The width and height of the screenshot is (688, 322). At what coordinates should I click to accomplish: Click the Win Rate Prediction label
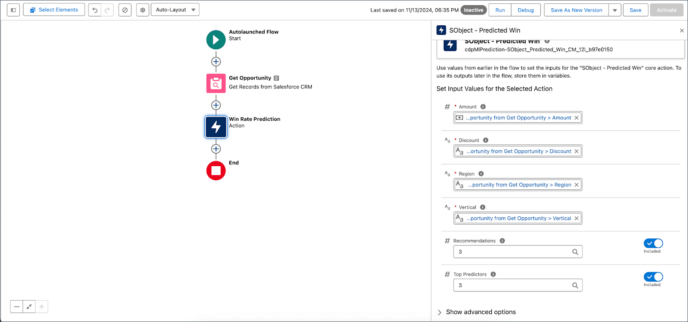254,119
